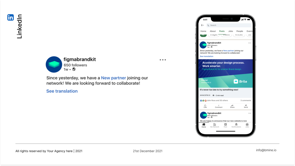Screen dimensions: 295x166
Task: Open the three-dot menu on large figmabrandkit post
Action: (163, 60)
